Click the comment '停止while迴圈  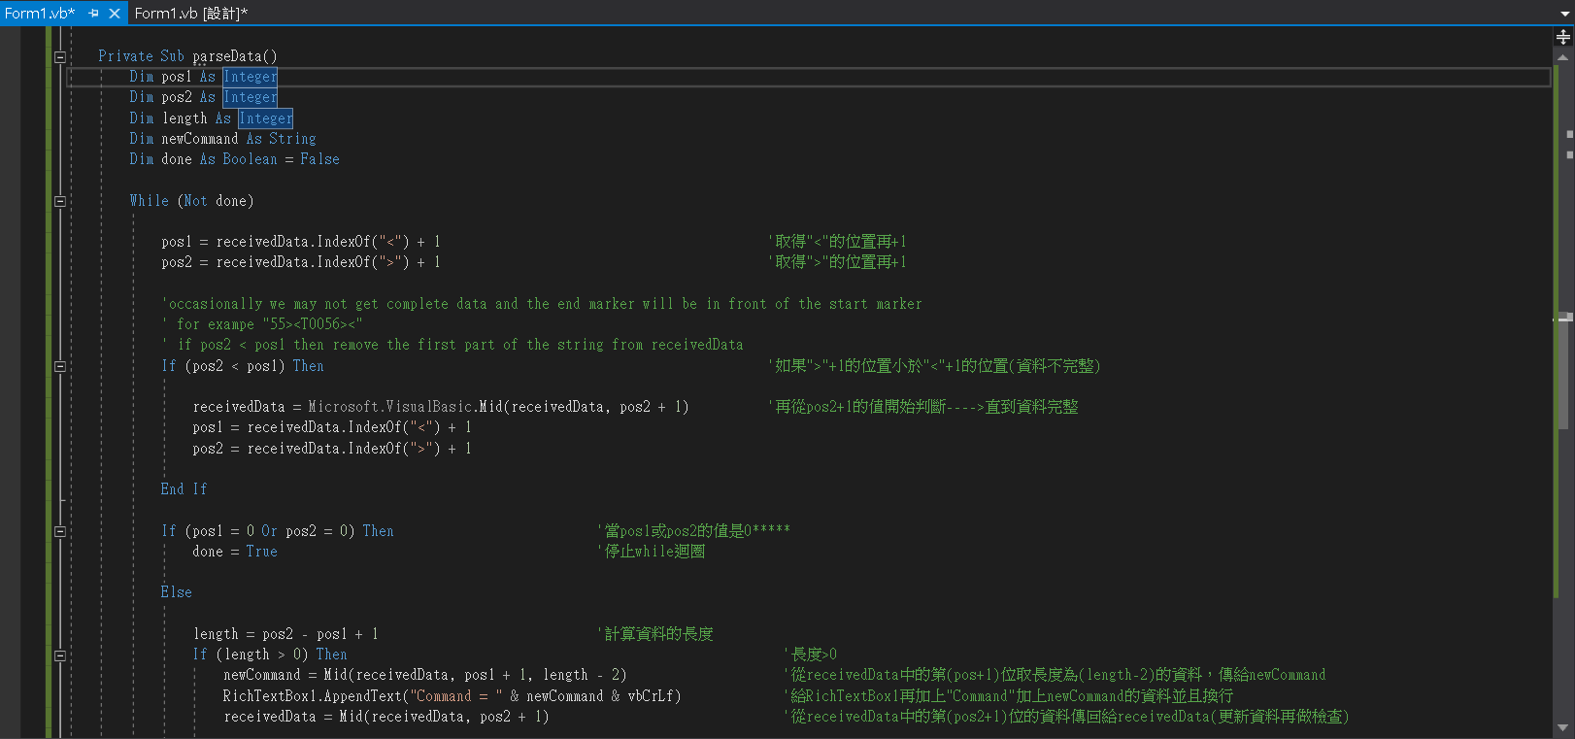pyautogui.click(x=652, y=552)
